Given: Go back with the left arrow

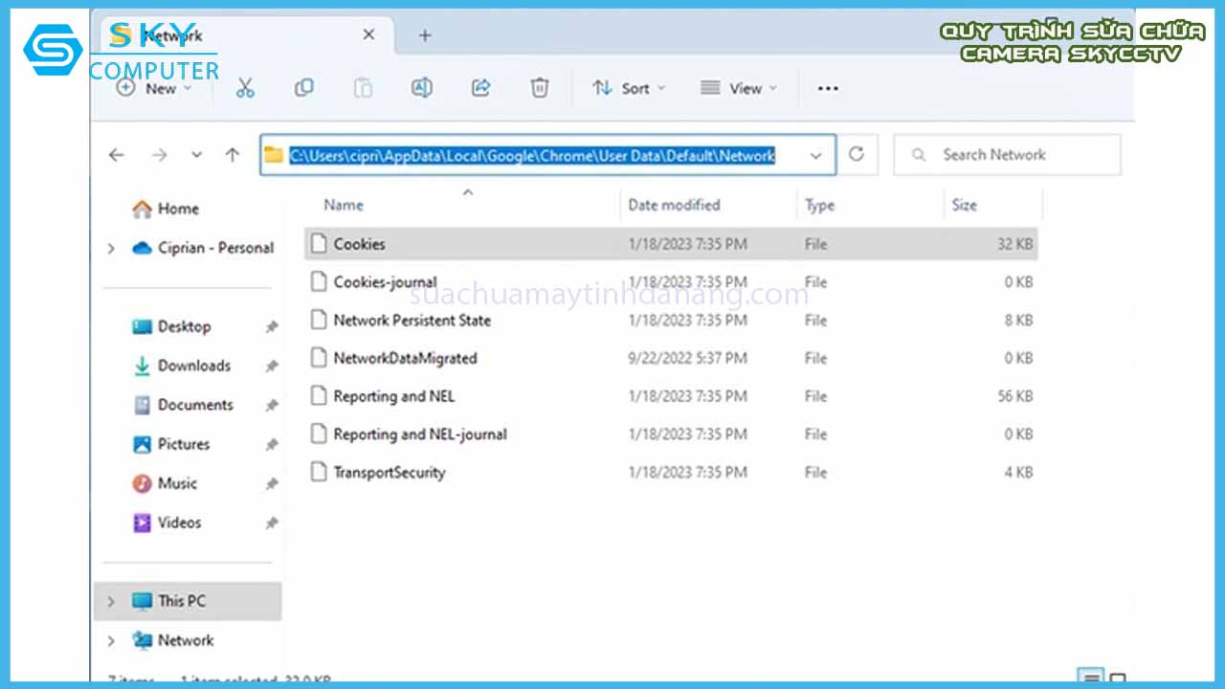Looking at the screenshot, I should pos(117,155).
